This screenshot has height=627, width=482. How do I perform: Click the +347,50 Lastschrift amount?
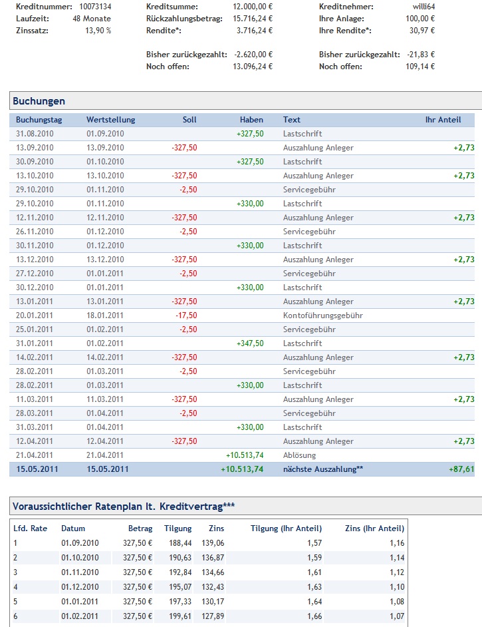[x=250, y=343]
